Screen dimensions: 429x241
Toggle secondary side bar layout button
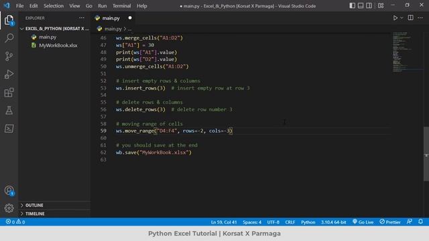(369, 6)
